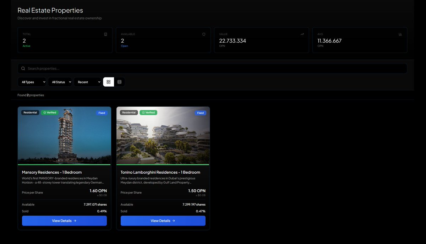This screenshot has height=244, width=426.
Task: Click the green Active status label
Action: click(27, 46)
